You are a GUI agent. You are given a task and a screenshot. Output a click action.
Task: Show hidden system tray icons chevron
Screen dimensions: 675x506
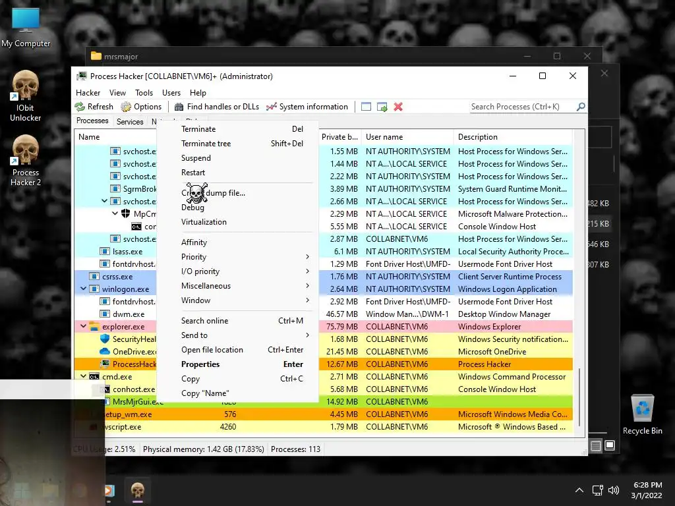pos(579,490)
